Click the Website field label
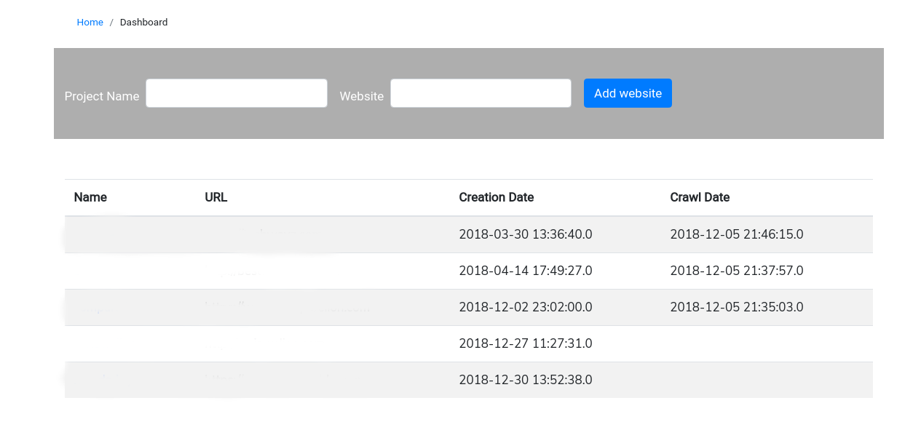This screenshot has height=430, width=913. (x=361, y=96)
